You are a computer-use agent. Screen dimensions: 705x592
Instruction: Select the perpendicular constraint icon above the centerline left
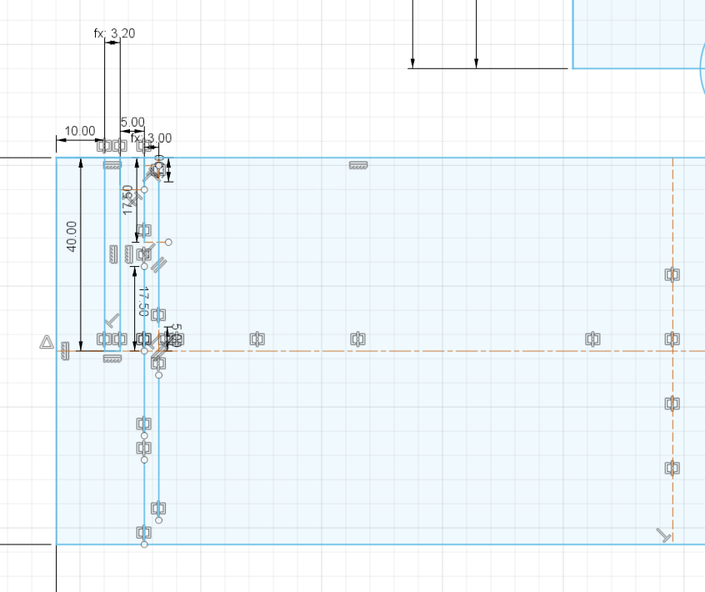point(112,321)
